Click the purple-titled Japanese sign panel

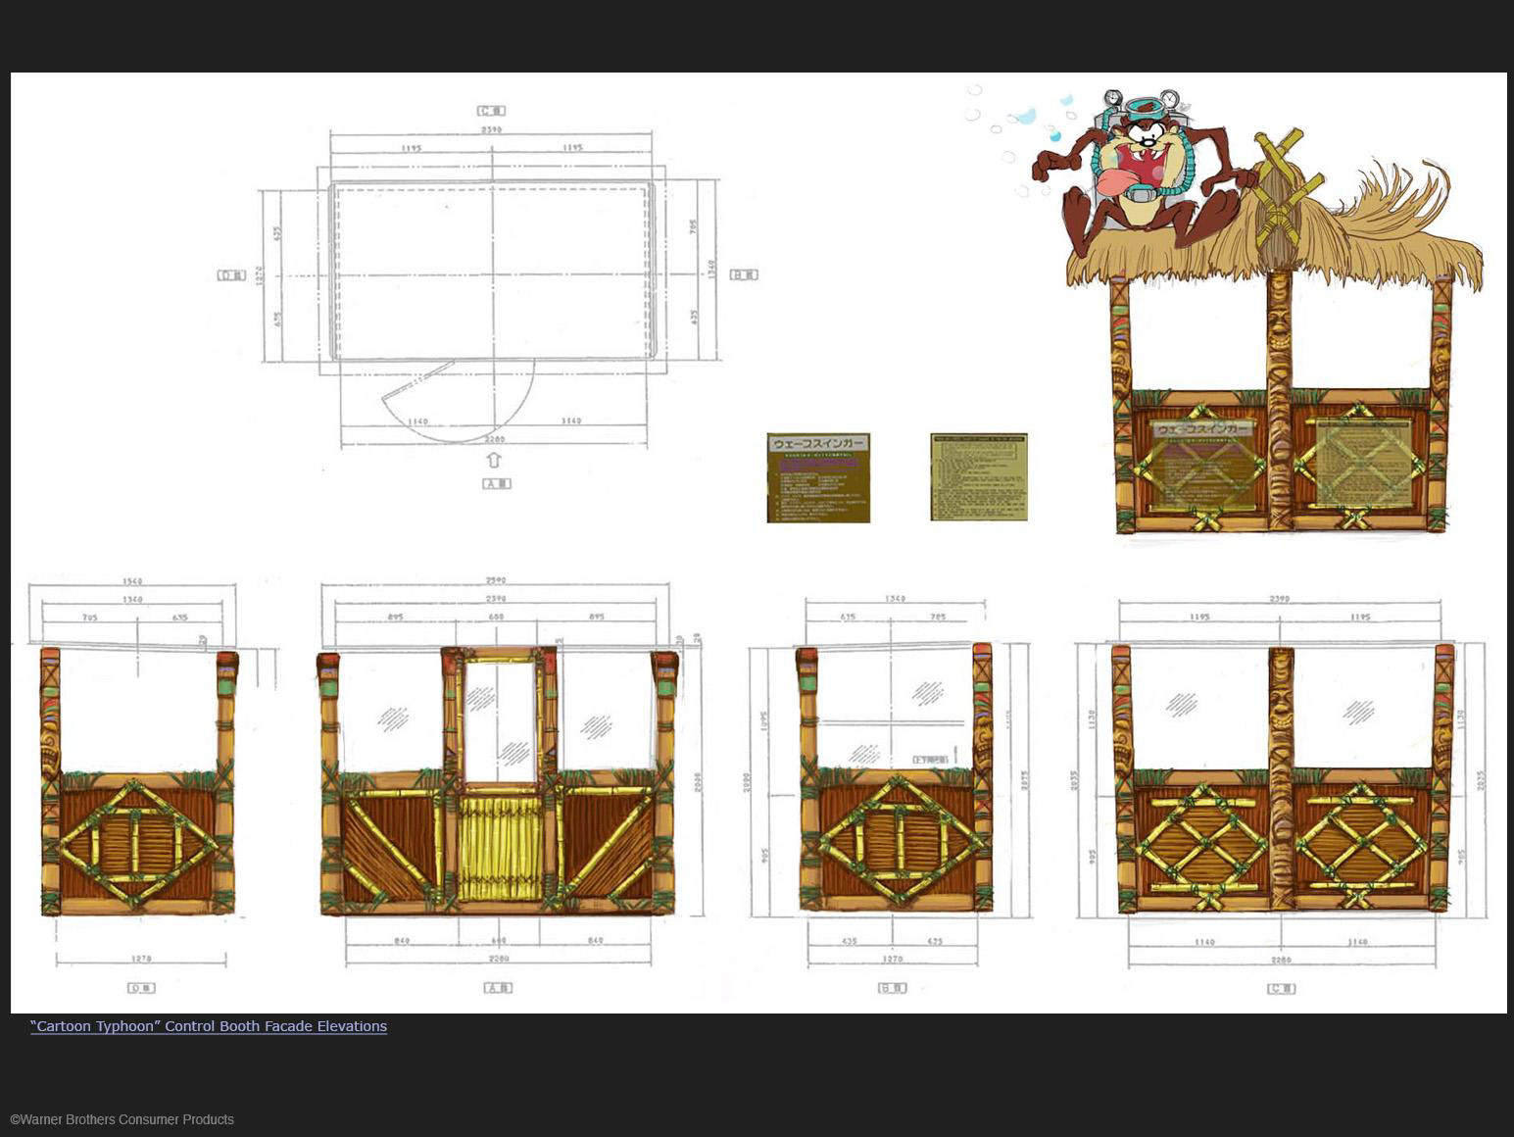tap(818, 478)
